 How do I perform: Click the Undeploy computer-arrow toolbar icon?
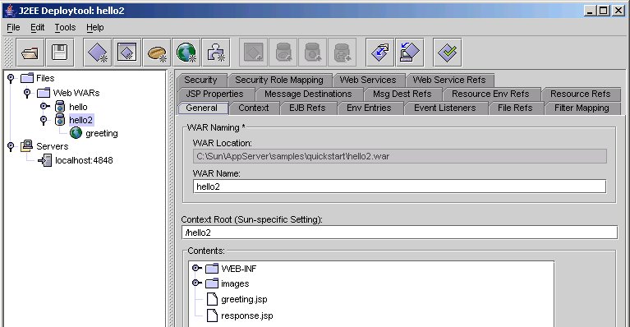(409, 53)
